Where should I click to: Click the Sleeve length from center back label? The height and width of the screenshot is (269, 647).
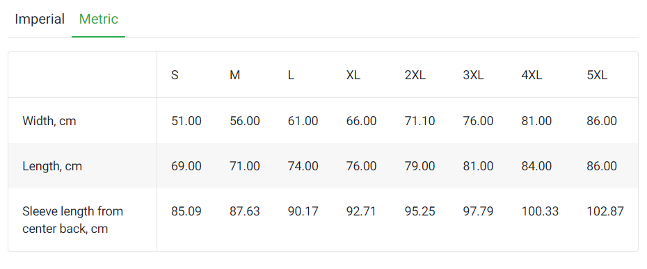tap(72, 220)
